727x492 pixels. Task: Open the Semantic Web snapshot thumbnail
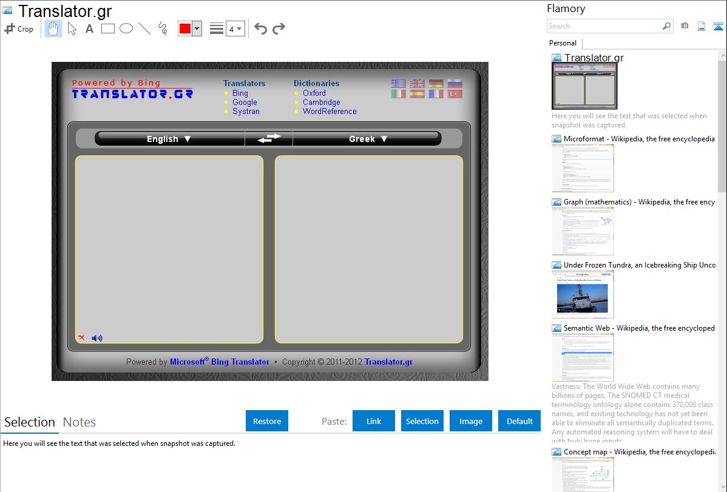click(x=583, y=357)
